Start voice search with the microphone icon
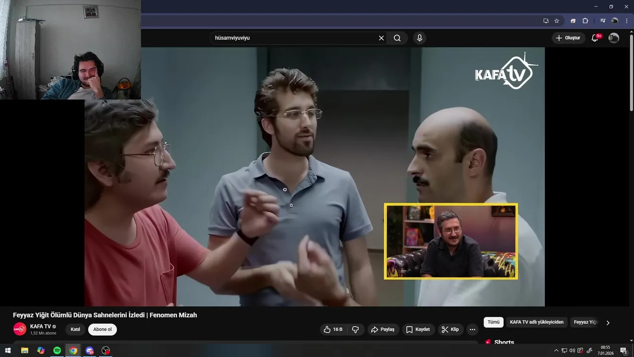 click(420, 38)
